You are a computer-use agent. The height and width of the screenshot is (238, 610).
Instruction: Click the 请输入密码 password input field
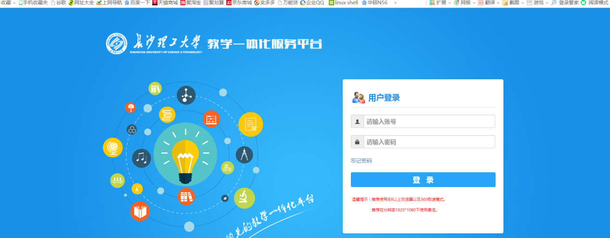coord(429,142)
